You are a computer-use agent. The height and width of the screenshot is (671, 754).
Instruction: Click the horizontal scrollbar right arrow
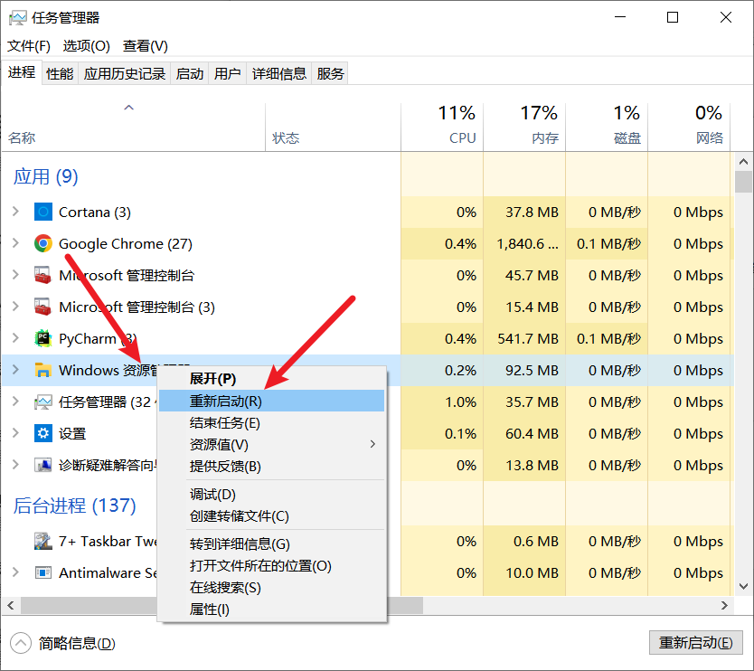[x=724, y=605]
